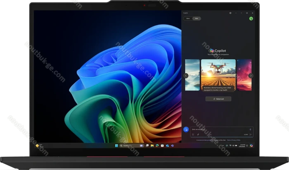Viewport: 289px width, 170px height.
Task: Click the send arrow icon
Action: click(251, 134)
